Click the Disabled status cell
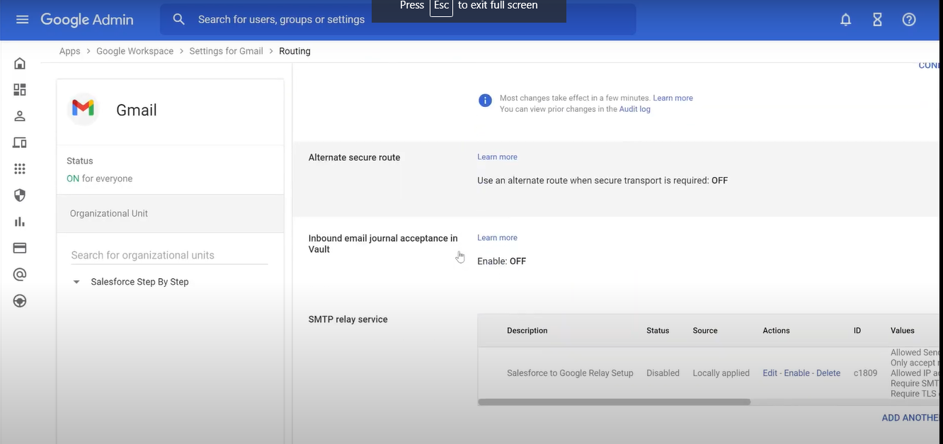943x444 pixels. pos(663,373)
